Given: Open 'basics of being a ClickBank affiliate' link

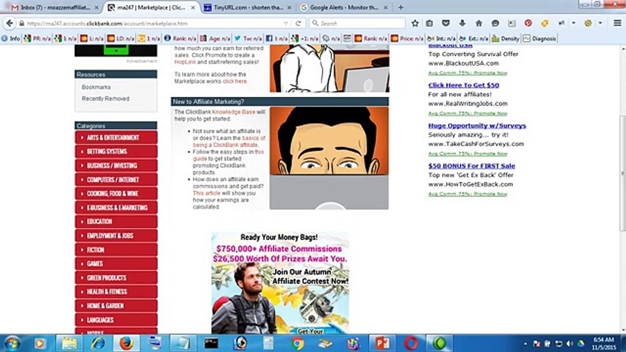Looking at the screenshot, I should pyautogui.click(x=229, y=142).
